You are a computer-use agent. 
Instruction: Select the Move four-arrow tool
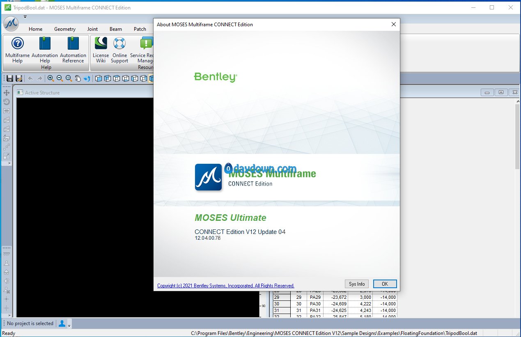click(x=7, y=93)
